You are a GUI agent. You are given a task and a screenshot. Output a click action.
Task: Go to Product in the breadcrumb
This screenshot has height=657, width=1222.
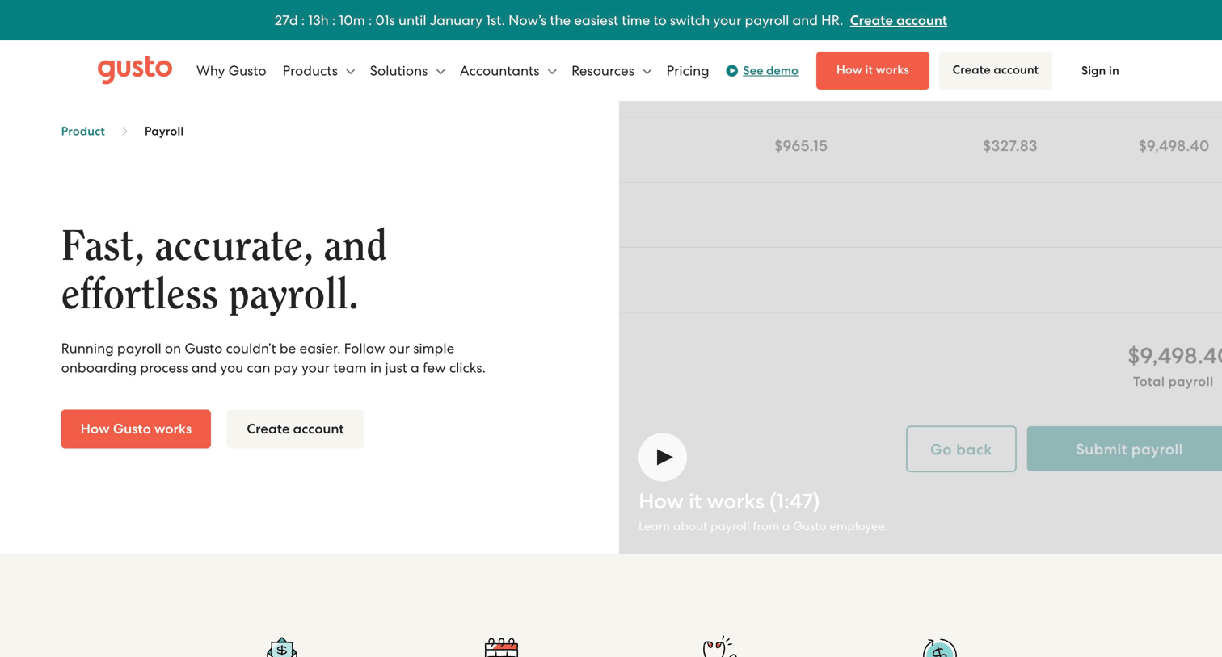coord(83,131)
